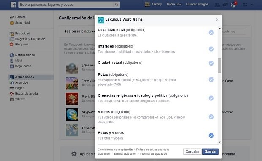
Task: Click Informar de aplicación link
Action: pyautogui.click(x=153, y=154)
